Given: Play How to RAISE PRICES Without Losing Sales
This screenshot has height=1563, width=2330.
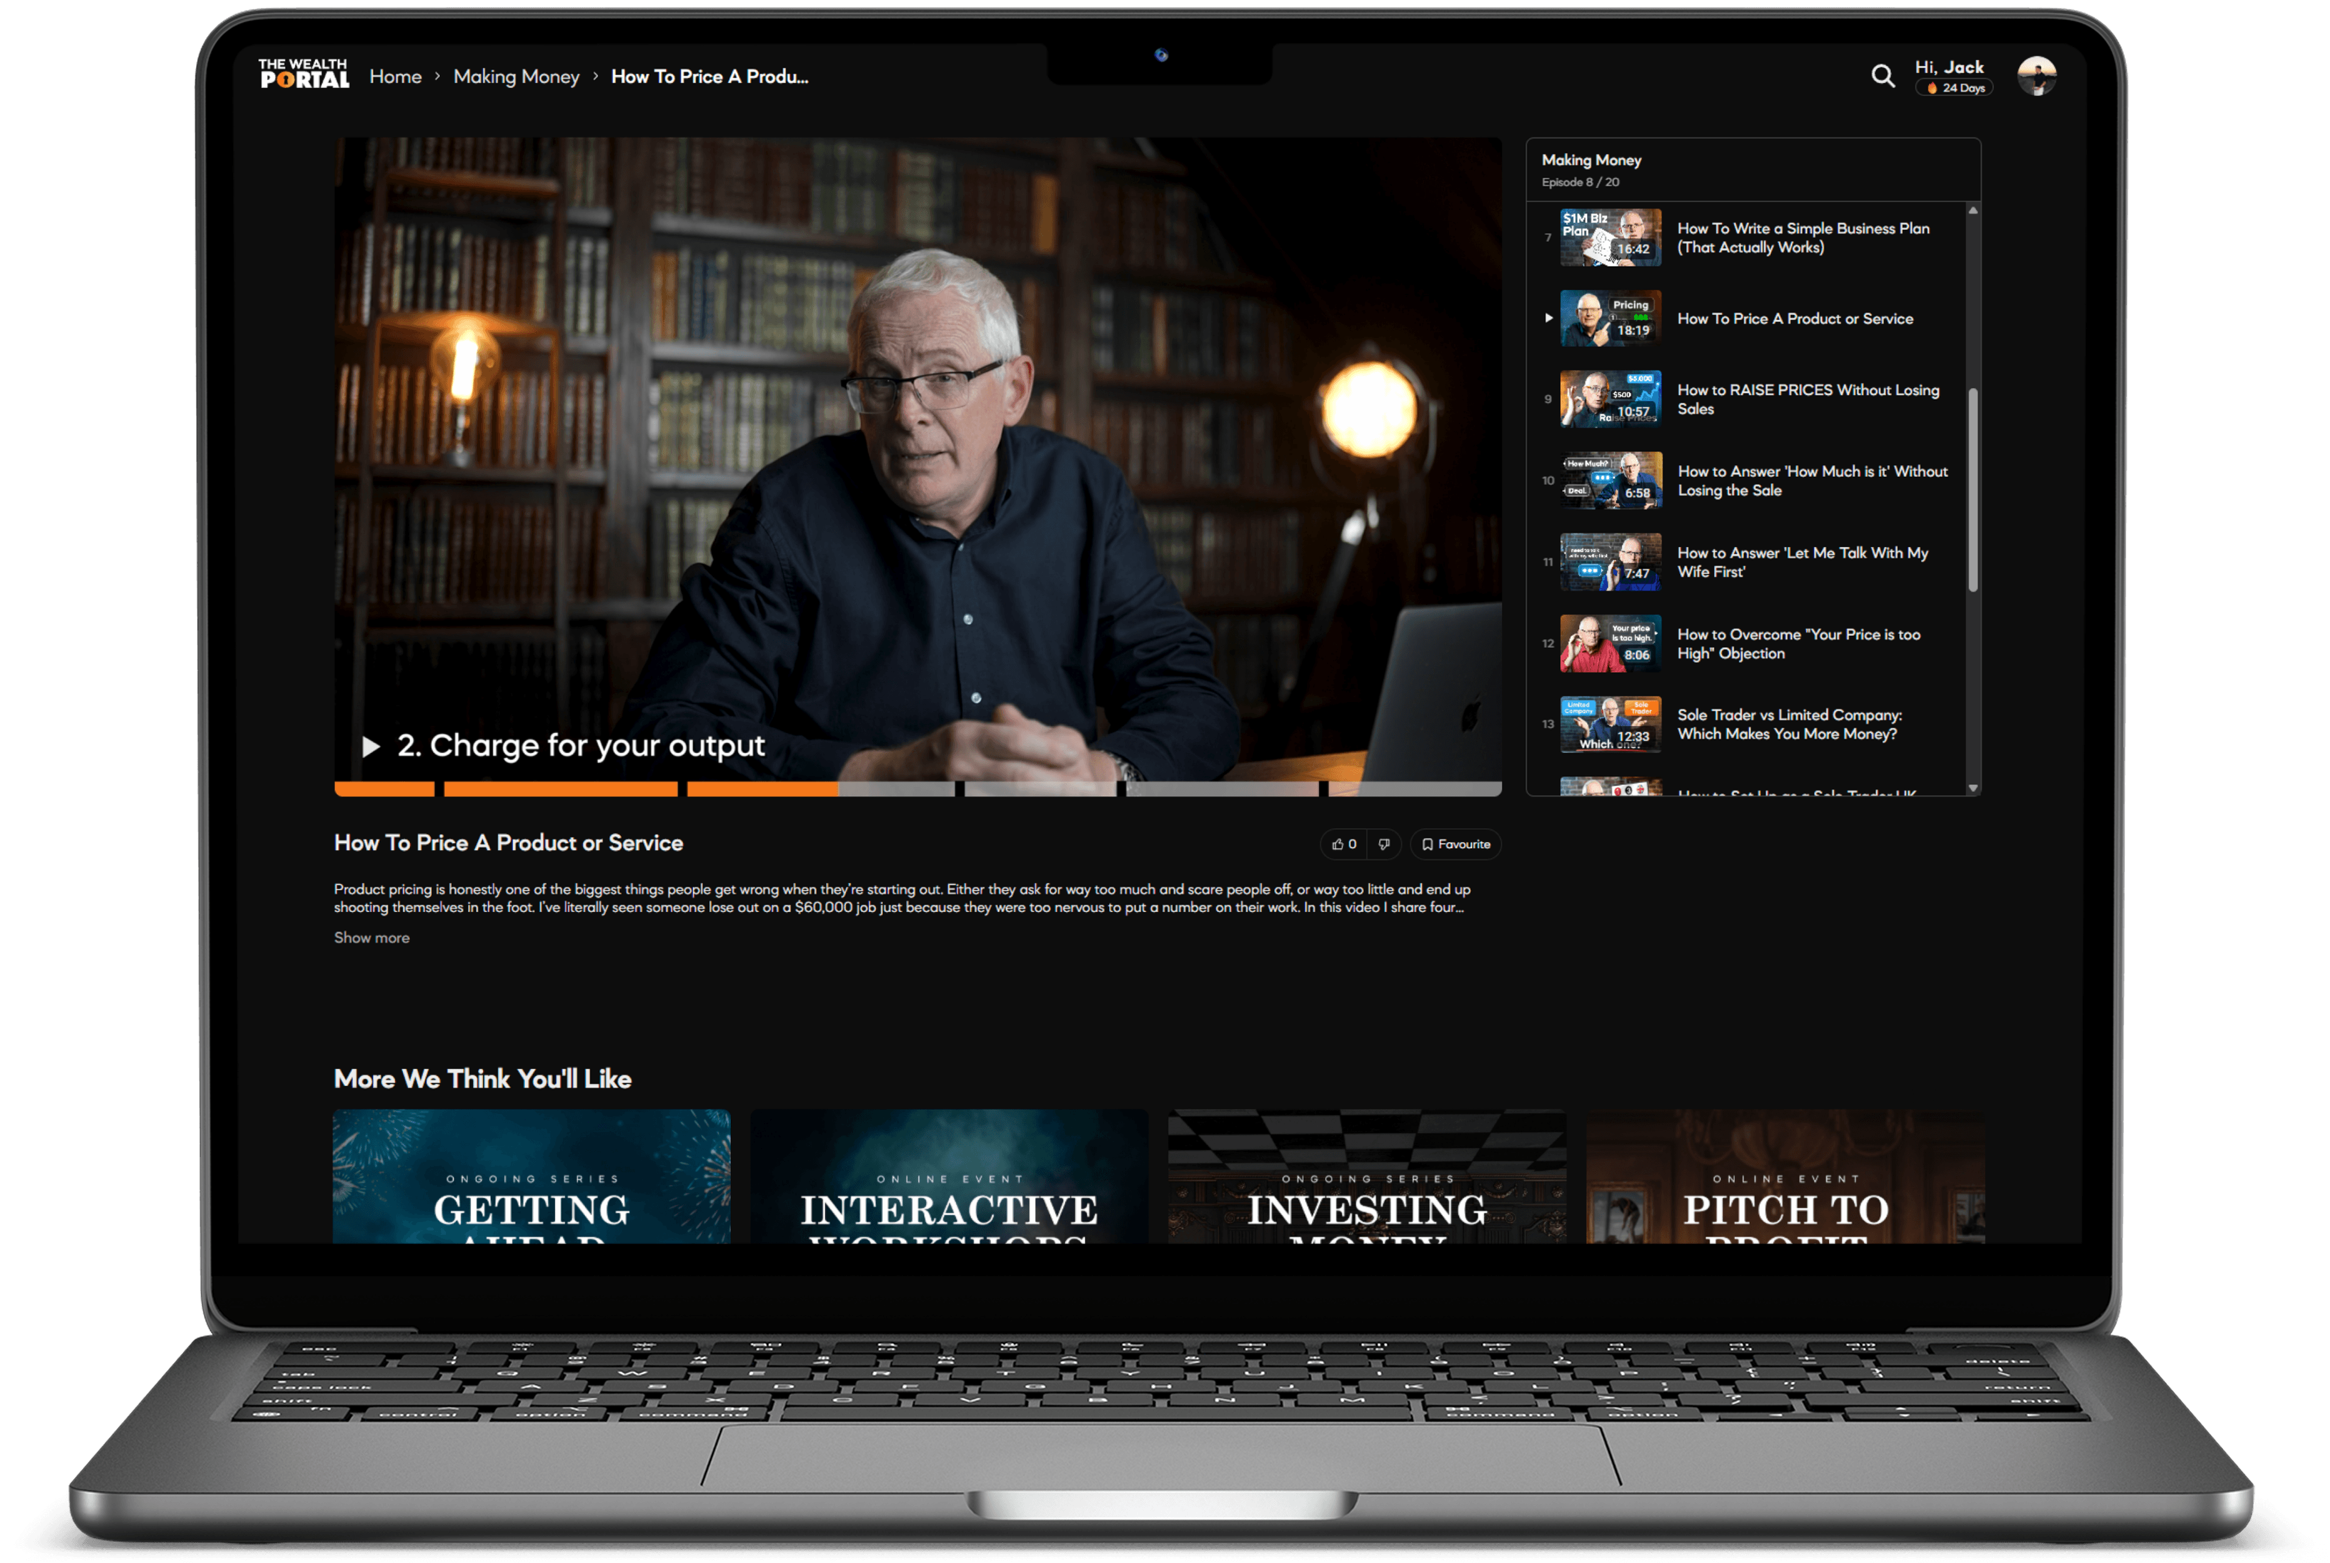Looking at the screenshot, I should [1807, 400].
